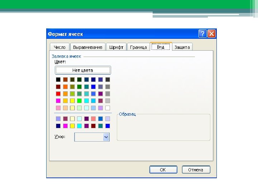Choose the dark purple swatch left of coral
Image resolution: width=258 pixels, height=194 pixels.
(x=86, y=119)
